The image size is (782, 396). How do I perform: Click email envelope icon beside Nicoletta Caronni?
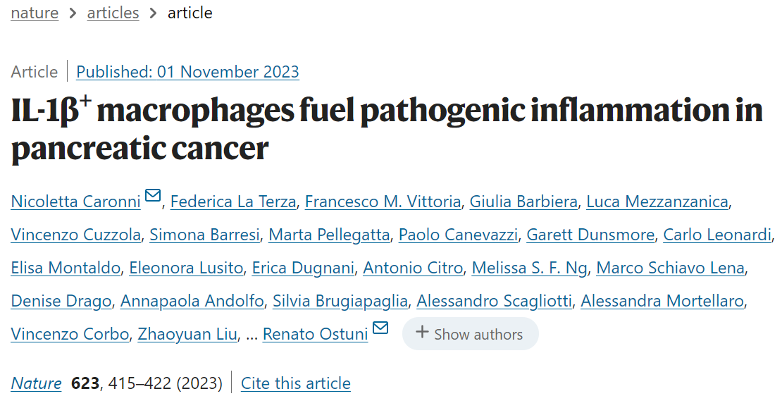tap(153, 195)
